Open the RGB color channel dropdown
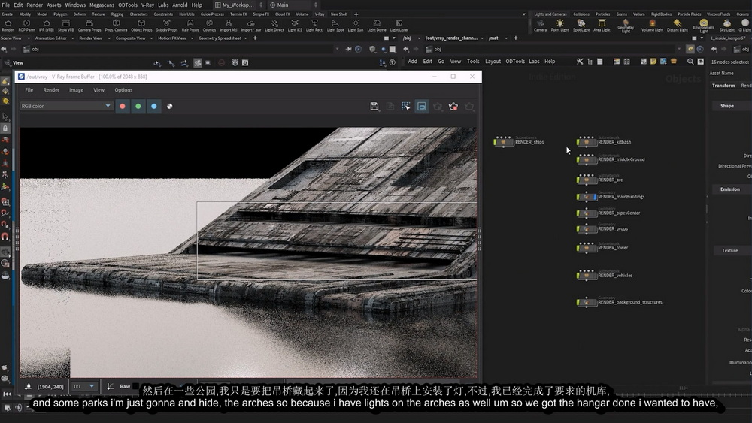The height and width of the screenshot is (423, 752). click(65, 106)
